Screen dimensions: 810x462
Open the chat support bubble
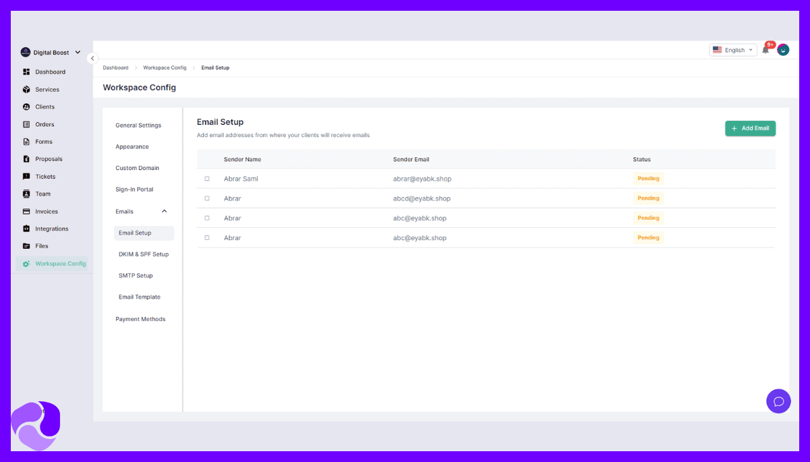tap(778, 401)
